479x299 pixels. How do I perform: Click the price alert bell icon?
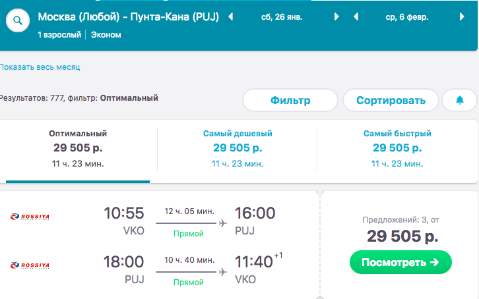(460, 100)
